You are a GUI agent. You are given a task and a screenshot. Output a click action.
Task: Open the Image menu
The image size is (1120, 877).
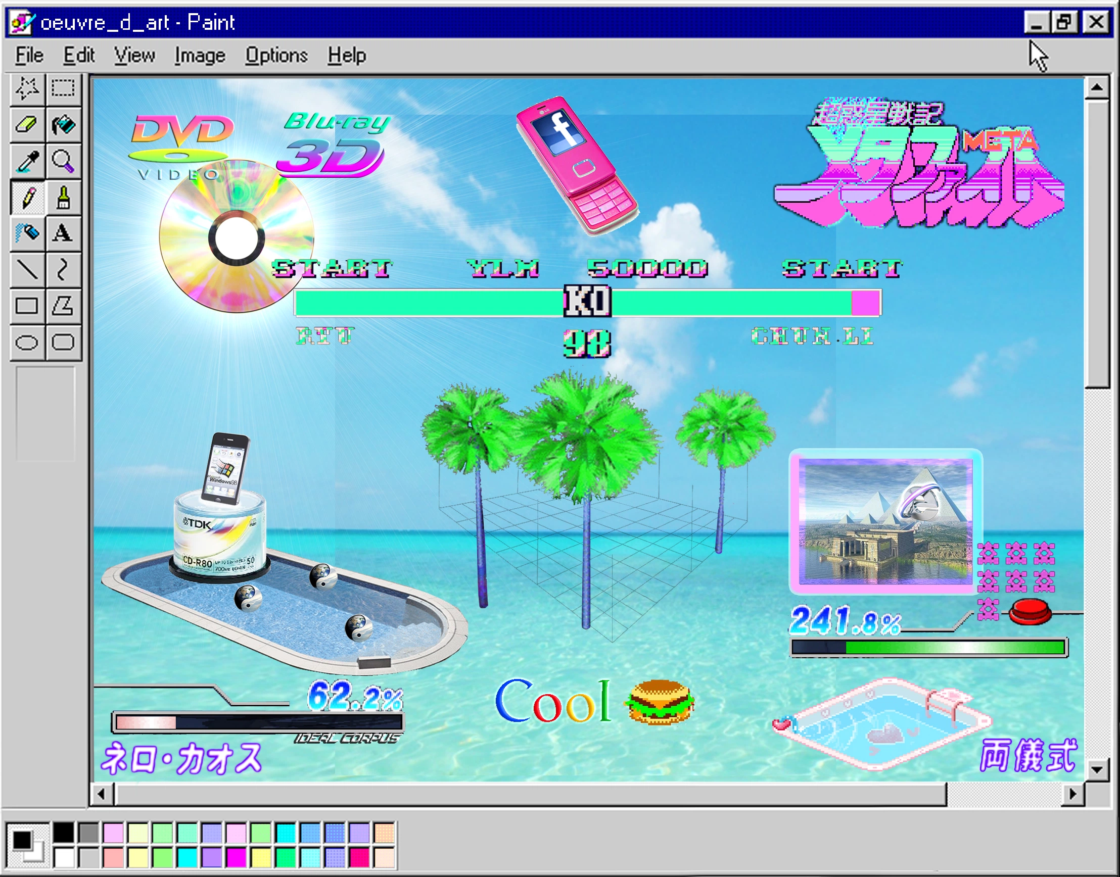(x=200, y=55)
